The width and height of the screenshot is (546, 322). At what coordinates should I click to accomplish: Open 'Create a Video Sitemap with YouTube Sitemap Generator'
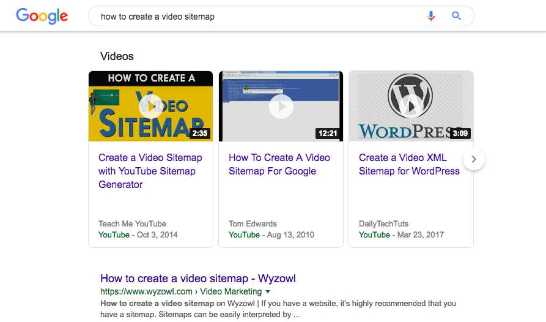(150, 171)
